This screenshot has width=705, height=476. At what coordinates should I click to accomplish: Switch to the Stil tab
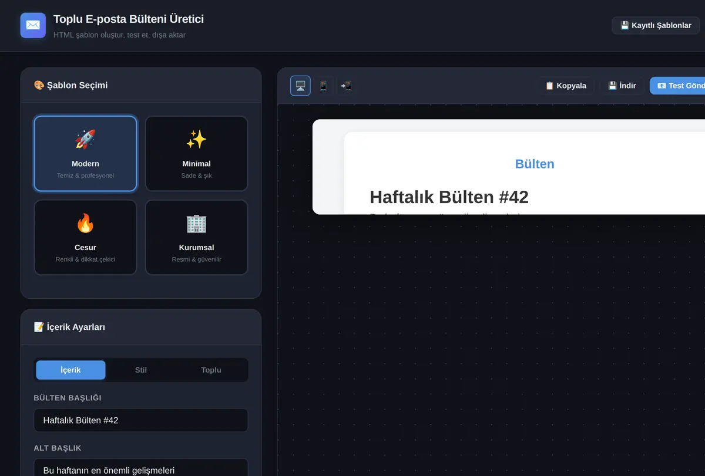(x=141, y=370)
